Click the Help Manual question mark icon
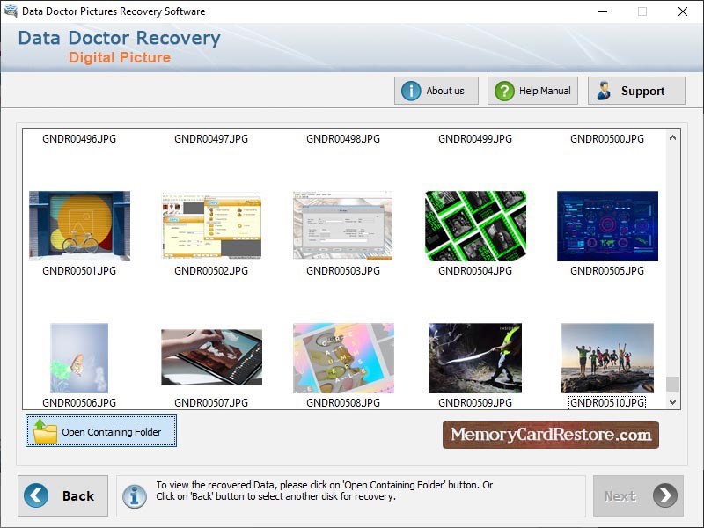704x528 pixels. [x=502, y=90]
